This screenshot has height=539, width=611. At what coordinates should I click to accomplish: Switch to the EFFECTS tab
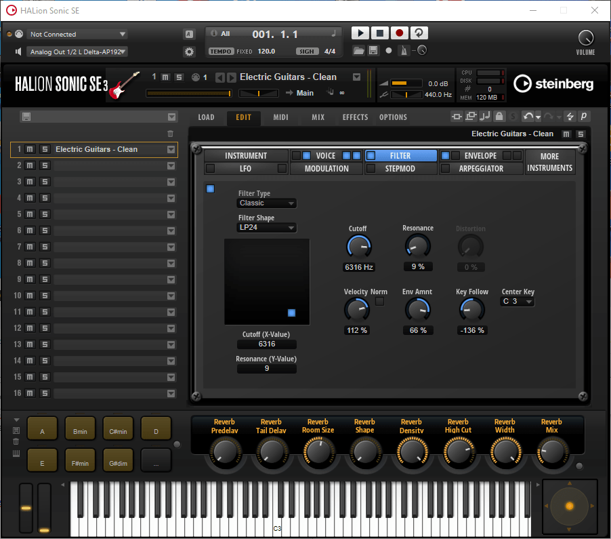pyautogui.click(x=355, y=117)
